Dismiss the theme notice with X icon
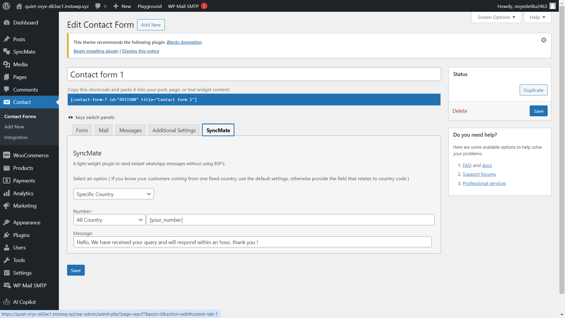Viewport: 565px width, 318px height. click(544, 40)
